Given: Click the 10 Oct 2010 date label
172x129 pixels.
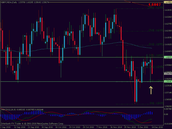Looking at the screenshot, I should (x=61, y=127).
